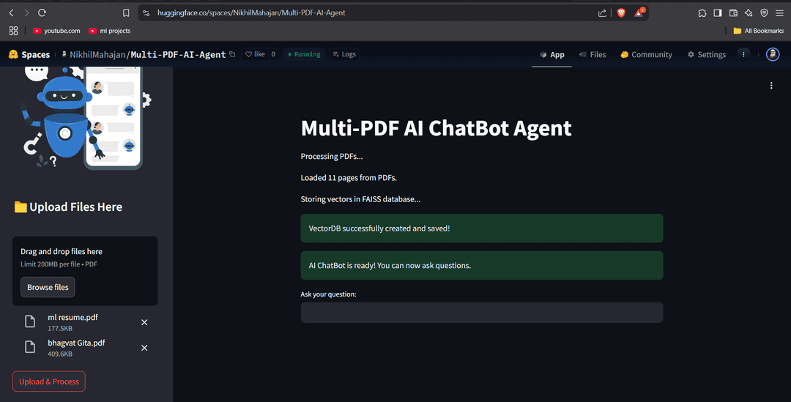Remove bhagvat Gita.pdf from uploads
Viewport: 791px width, 402px height.
click(x=144, y=348)
